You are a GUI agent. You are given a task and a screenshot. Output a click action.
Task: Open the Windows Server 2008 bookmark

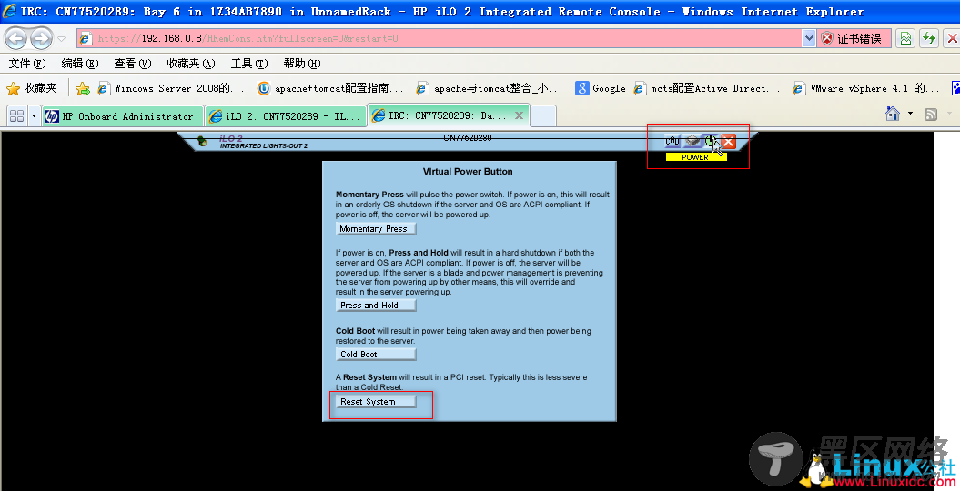point(171,89)
